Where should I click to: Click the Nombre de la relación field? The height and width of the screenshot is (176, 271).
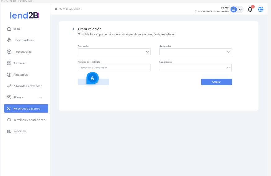tap(114, 68)
